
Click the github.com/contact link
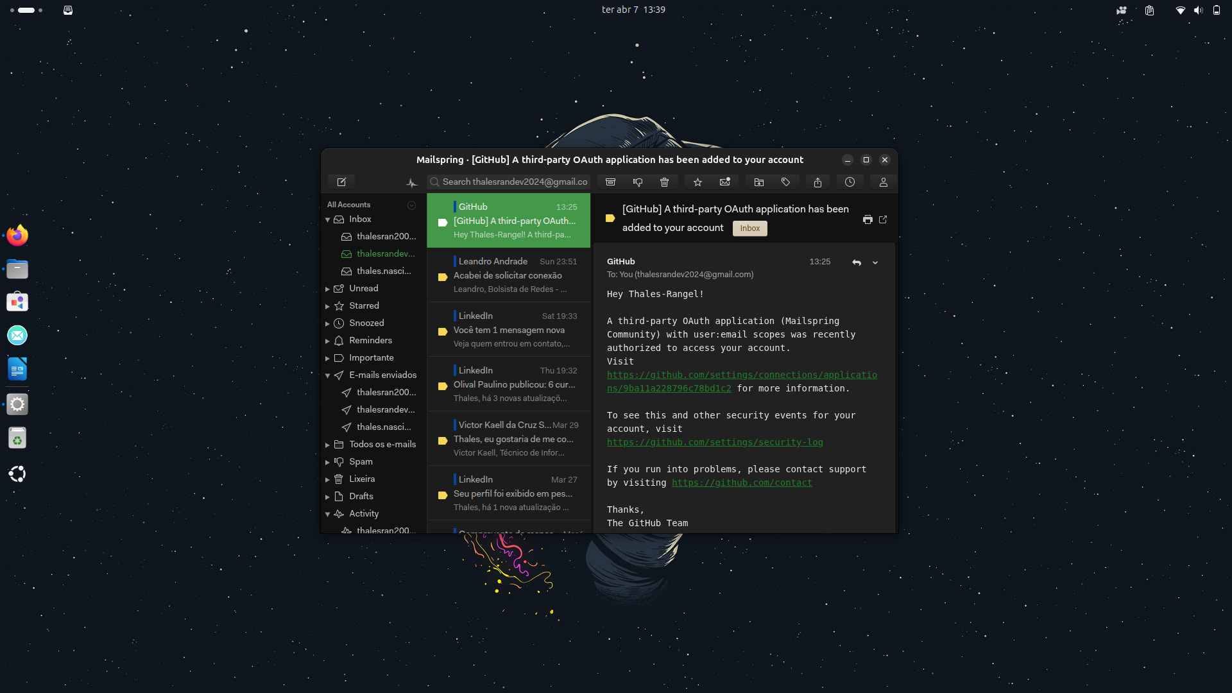point(741,483)
